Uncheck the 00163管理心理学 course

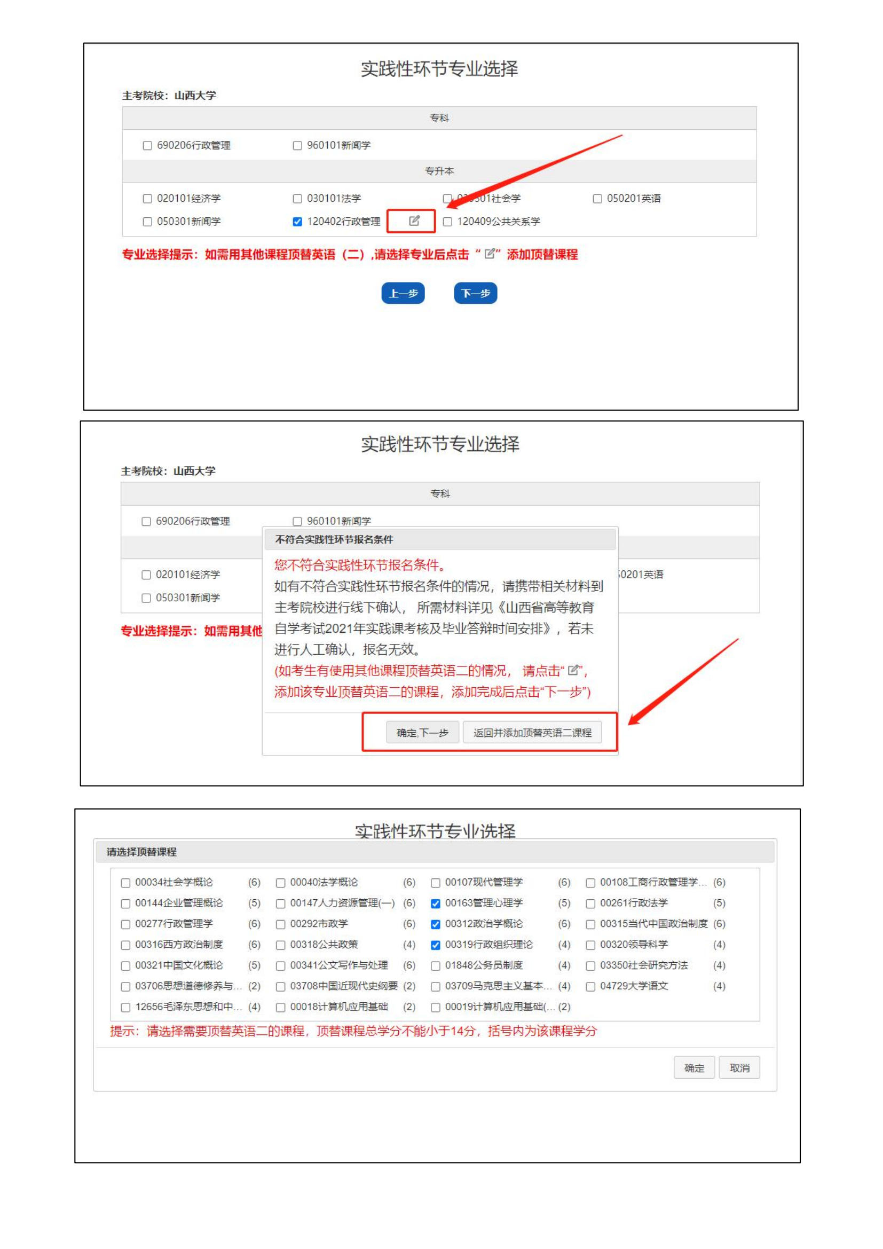coord(436,903)
